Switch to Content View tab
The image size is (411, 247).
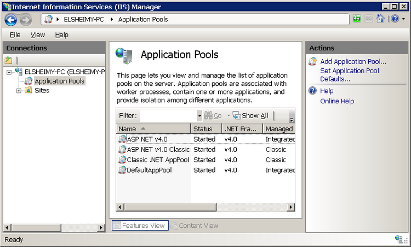coord(194,225)
